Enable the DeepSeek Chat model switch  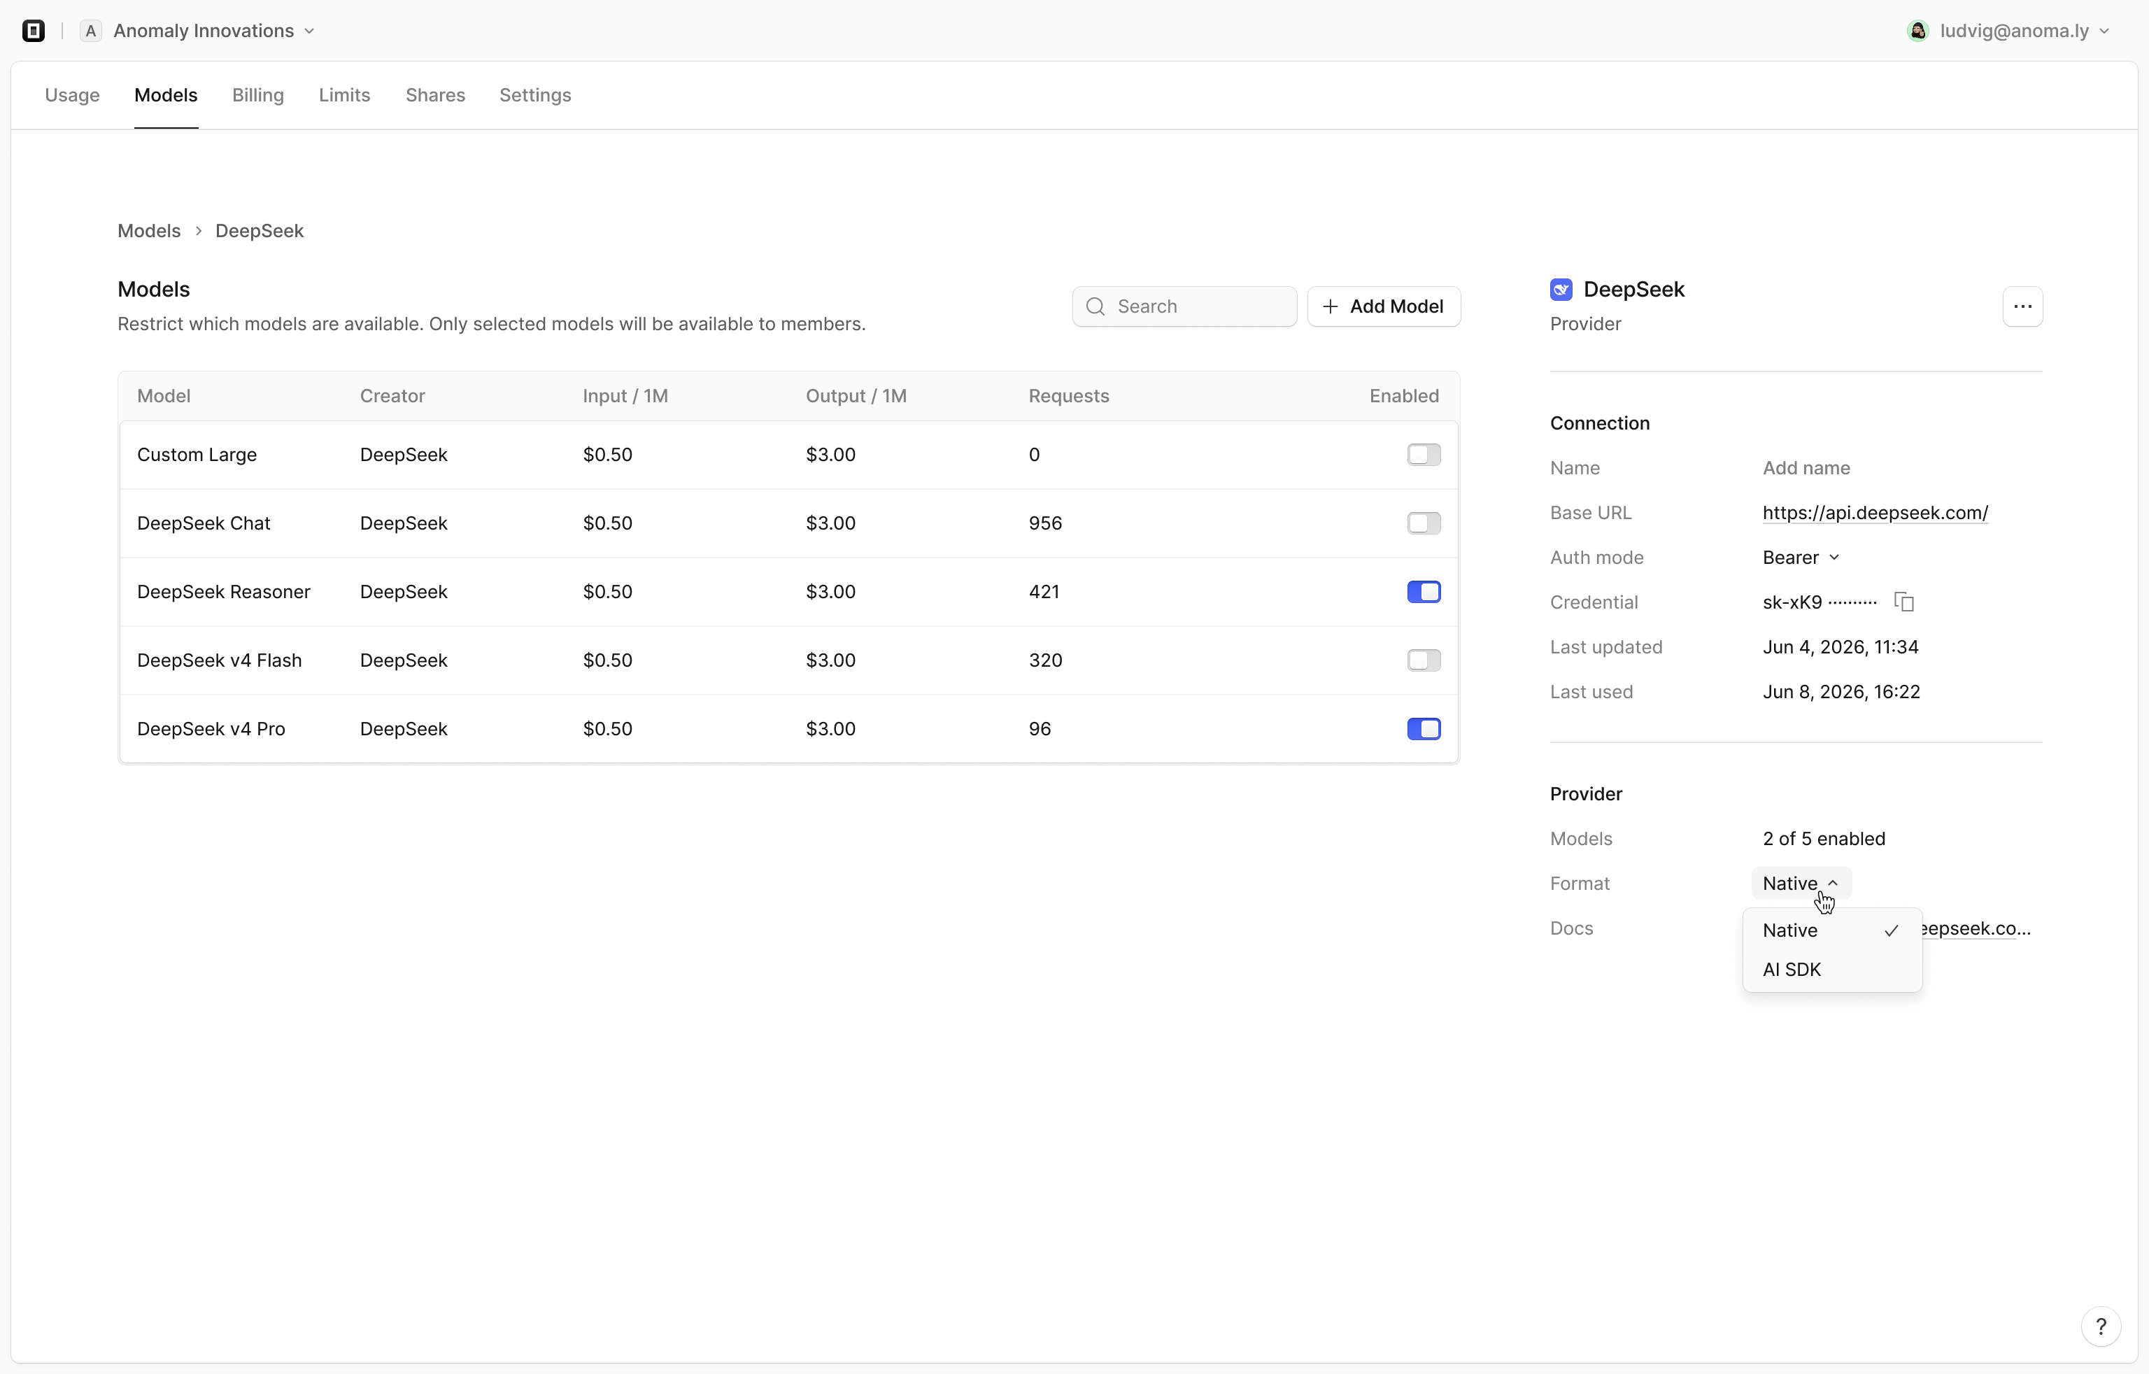point(1424,523)
